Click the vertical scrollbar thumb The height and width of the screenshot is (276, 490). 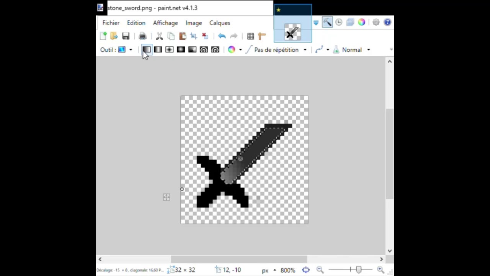click(390, 154)
